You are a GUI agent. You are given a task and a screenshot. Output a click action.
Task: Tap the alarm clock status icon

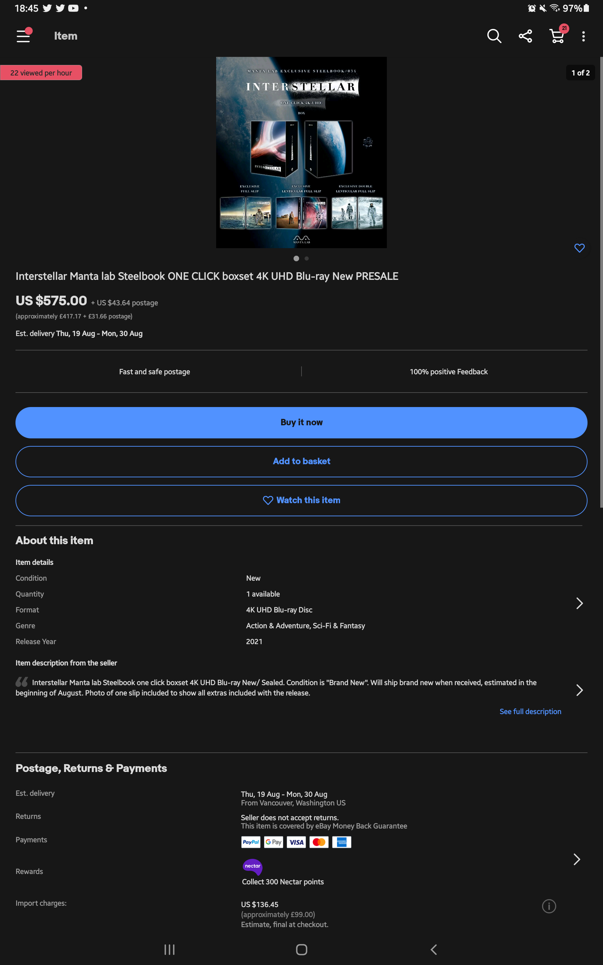tap(532, 8)
